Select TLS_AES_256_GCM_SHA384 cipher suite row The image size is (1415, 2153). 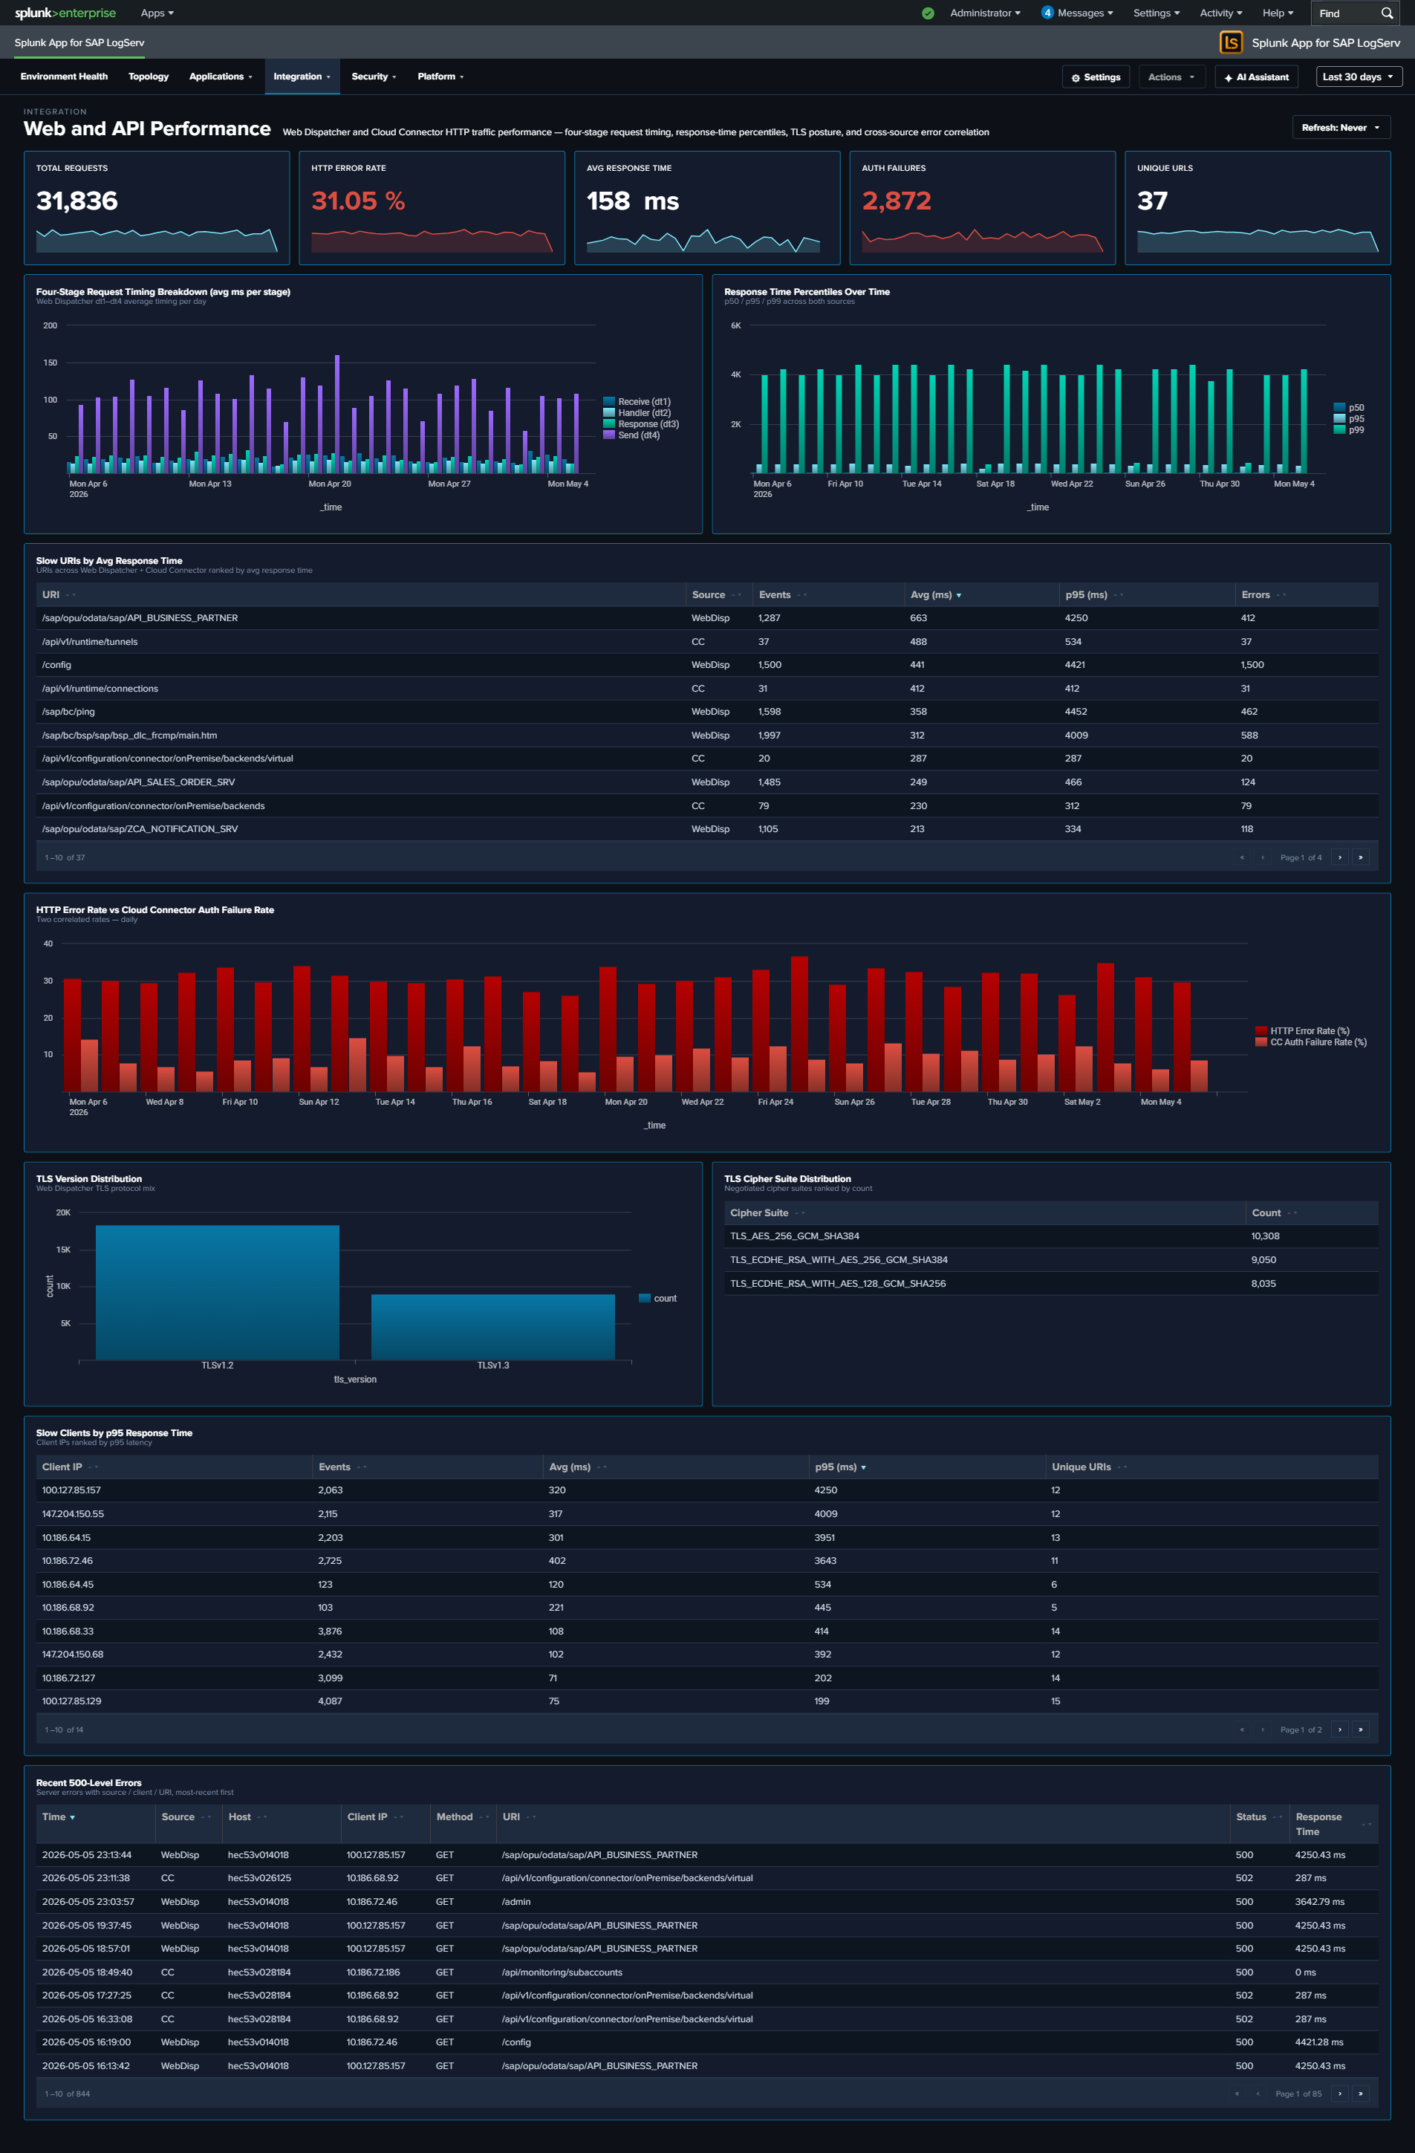(x=1051, y=1235)
